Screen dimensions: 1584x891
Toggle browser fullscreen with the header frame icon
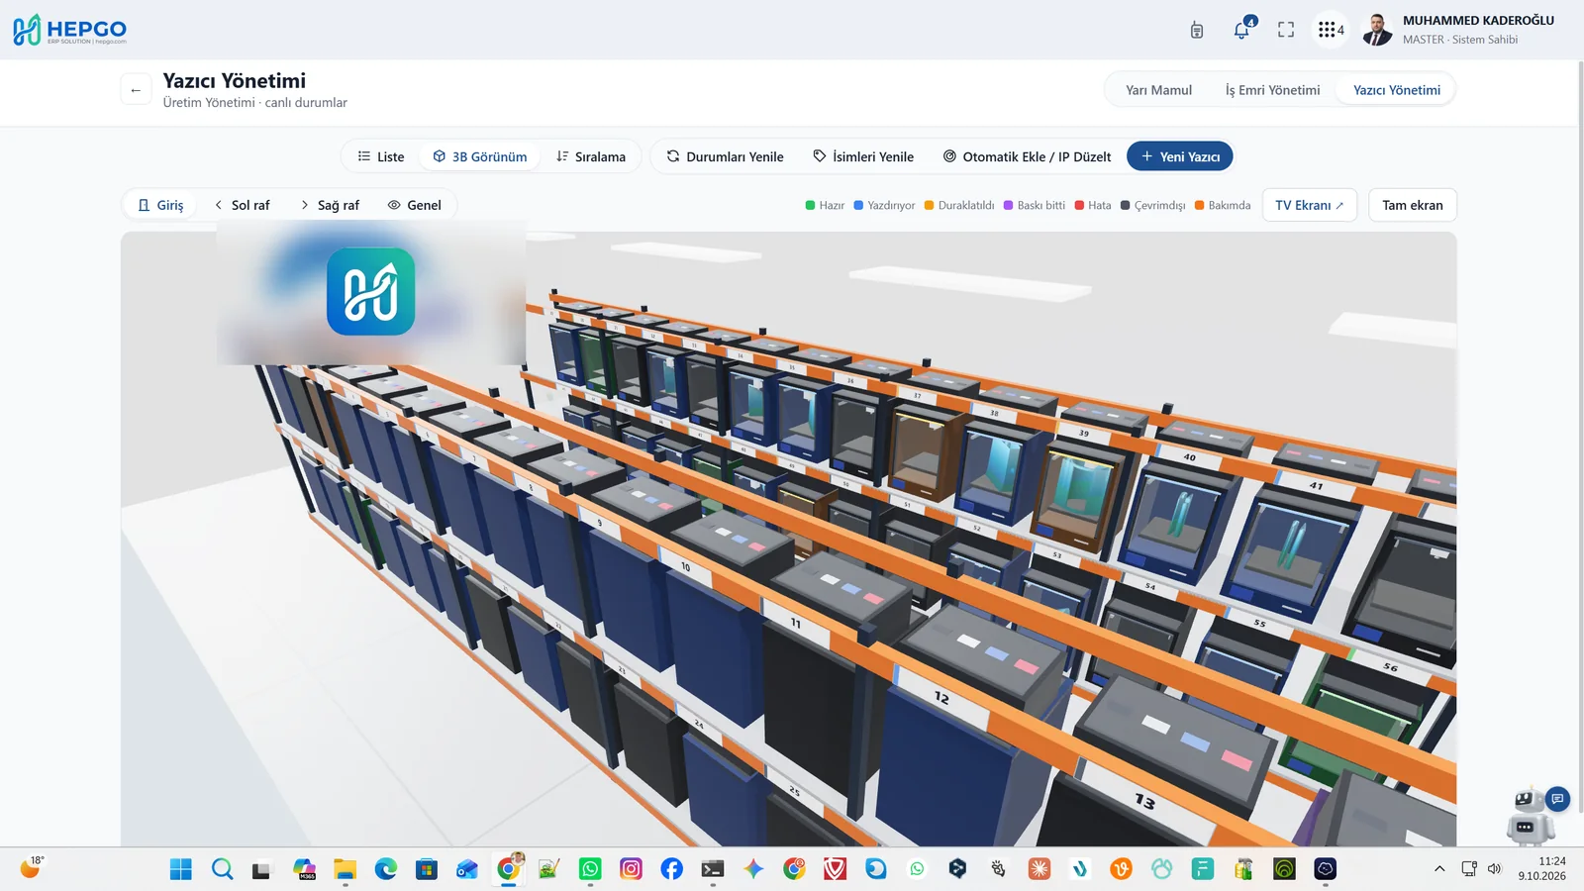[1286, 30]
